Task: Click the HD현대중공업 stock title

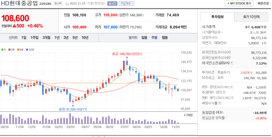Action: 19,4
